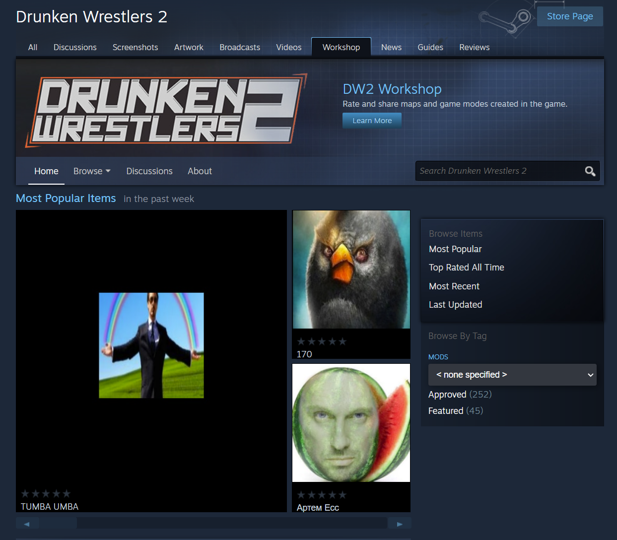617x540 pixels.
Task: Select the workshop Home tab
Action: tap(46, 171)
